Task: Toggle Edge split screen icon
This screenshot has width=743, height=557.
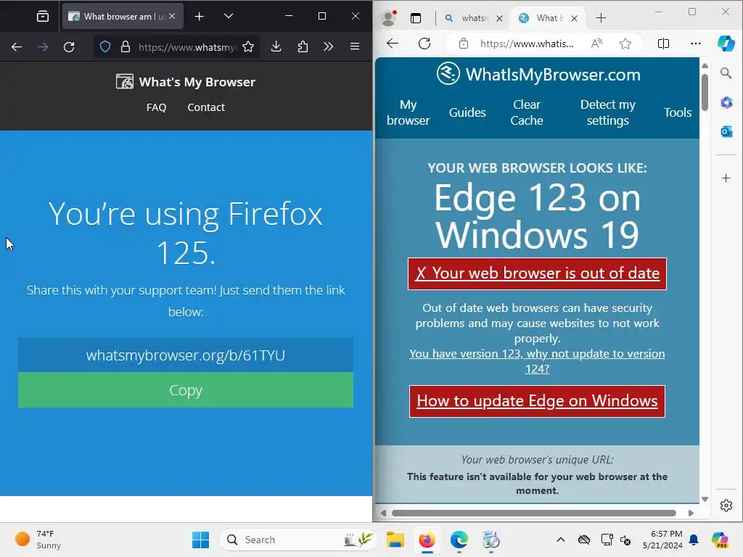Action: 663,44
